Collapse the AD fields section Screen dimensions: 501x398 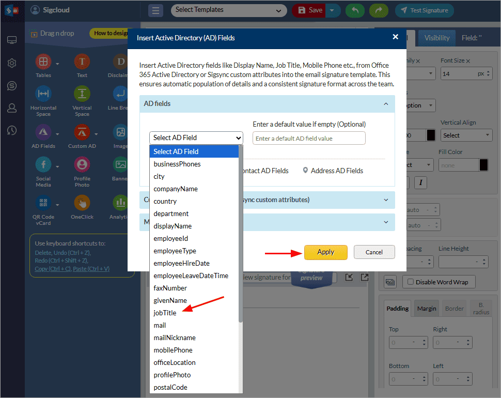click(x=385, y=104)
